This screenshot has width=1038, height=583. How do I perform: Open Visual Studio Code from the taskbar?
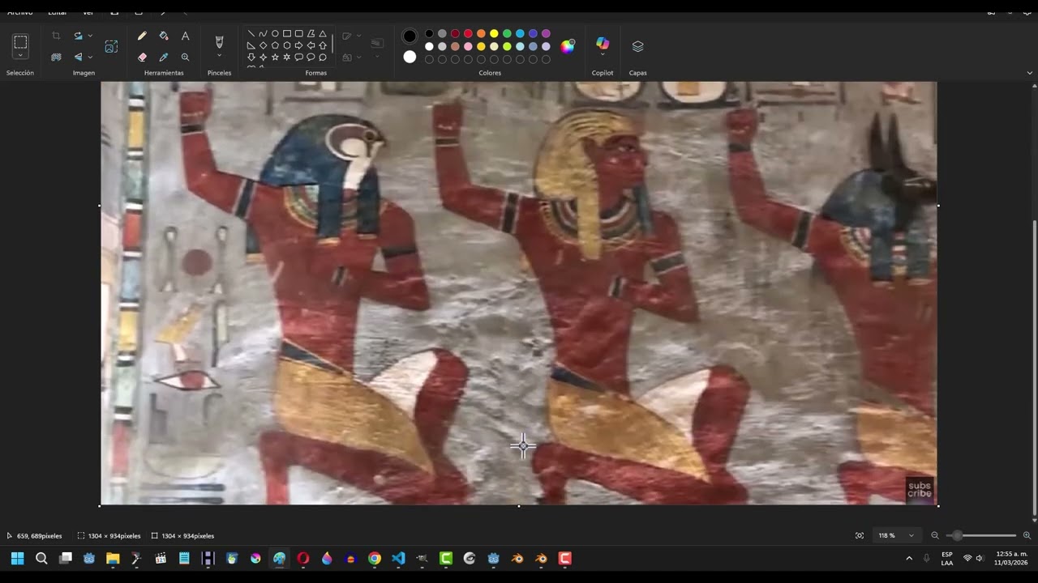coord(398,558)
